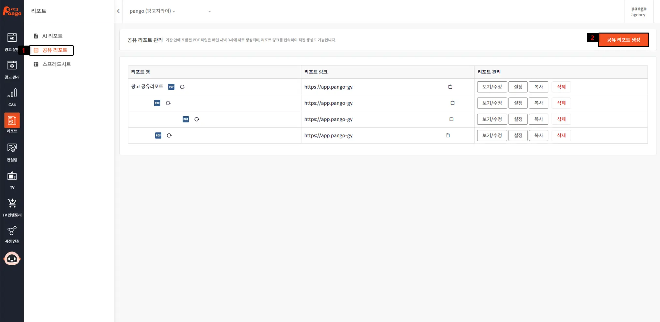Click the refresh icon in fourth row
The height and width of the screenshot is (322, 660).
pos(169,135)
